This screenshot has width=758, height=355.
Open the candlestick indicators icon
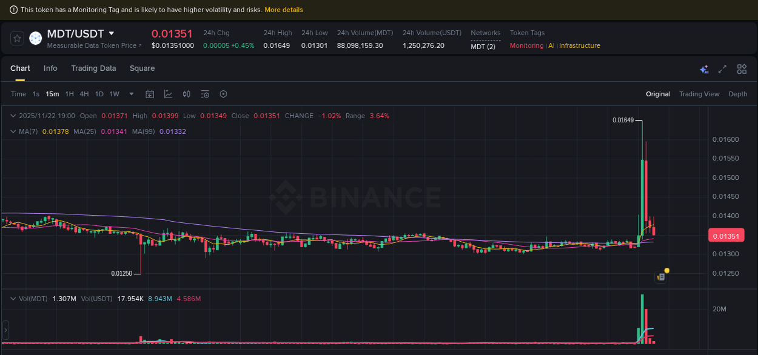tap(187, 94)
